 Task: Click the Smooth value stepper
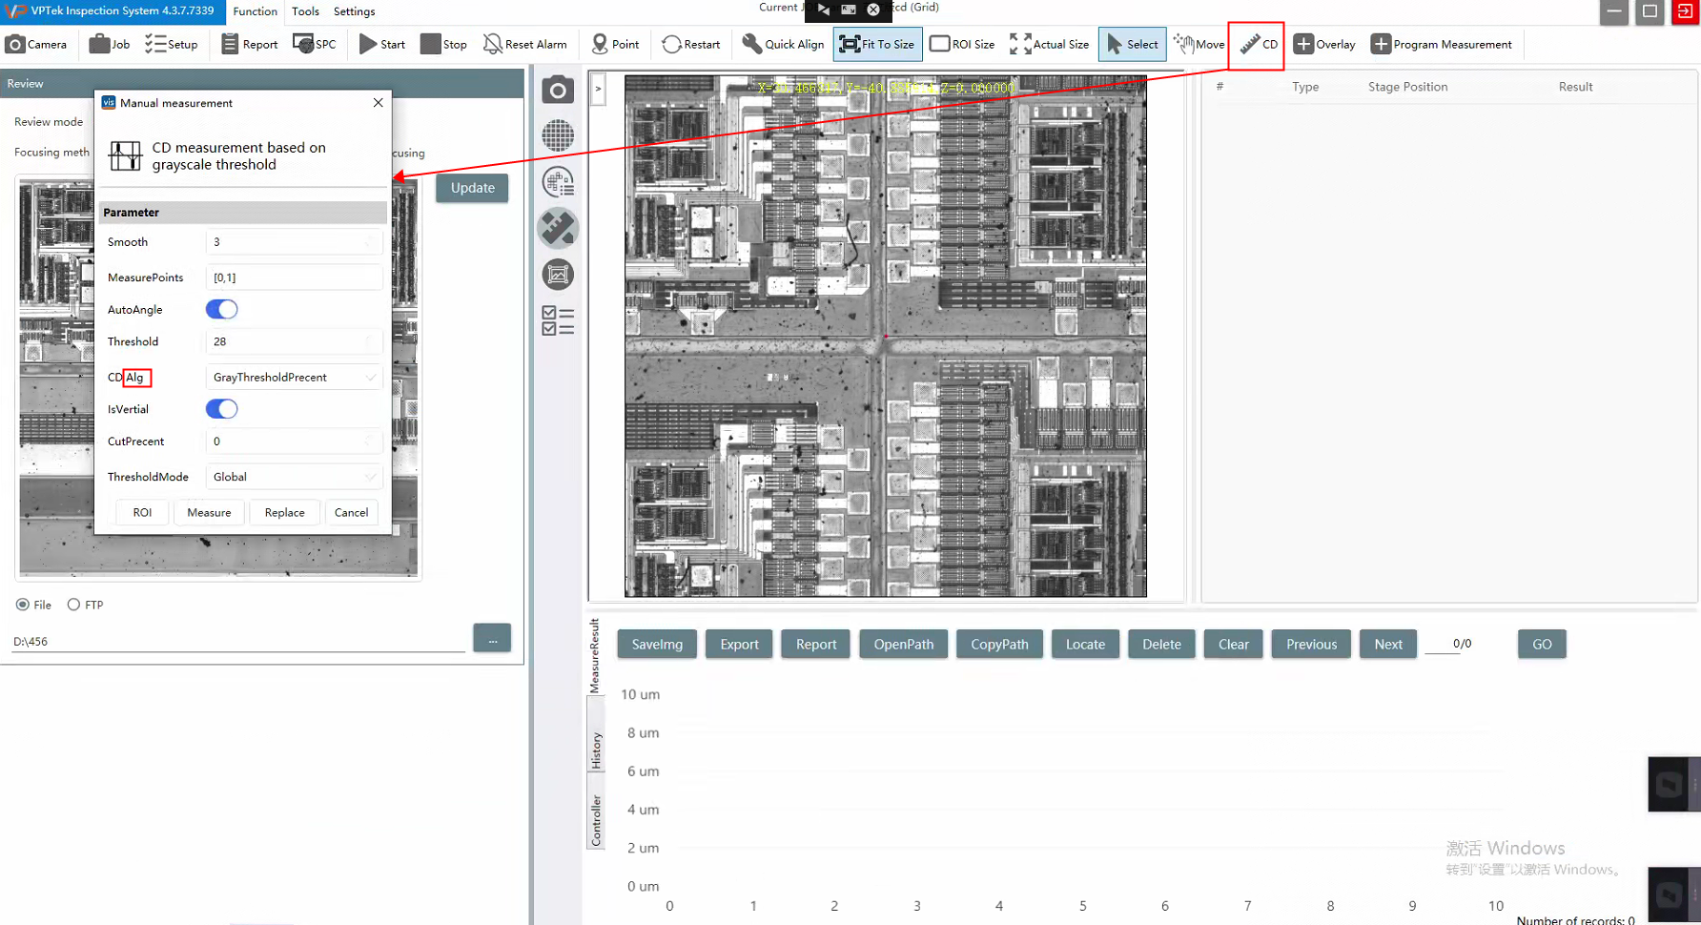point(369,242)
